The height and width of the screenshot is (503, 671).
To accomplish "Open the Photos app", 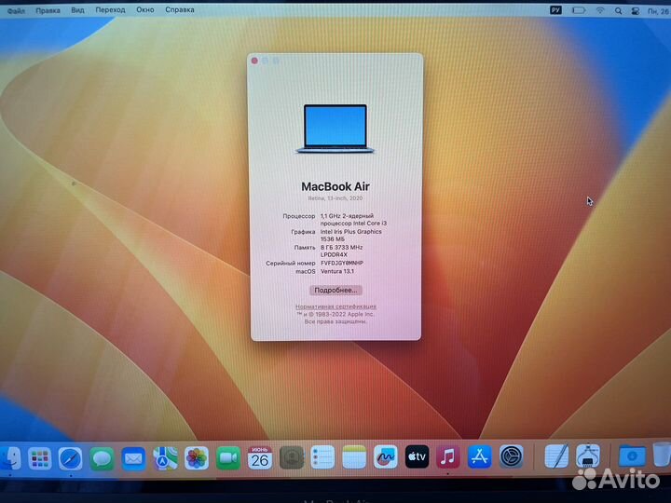I will [x=197, y=458].
